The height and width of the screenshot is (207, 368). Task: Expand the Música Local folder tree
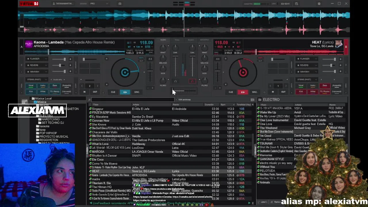[x=30, y=99]
